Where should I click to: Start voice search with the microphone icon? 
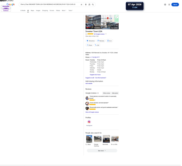[86, 4]
